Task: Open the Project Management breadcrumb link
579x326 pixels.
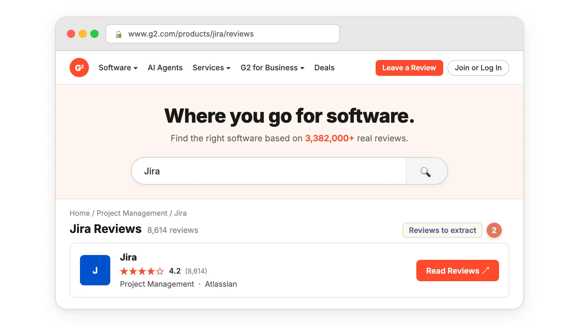Action: click(x=132, y=213)
